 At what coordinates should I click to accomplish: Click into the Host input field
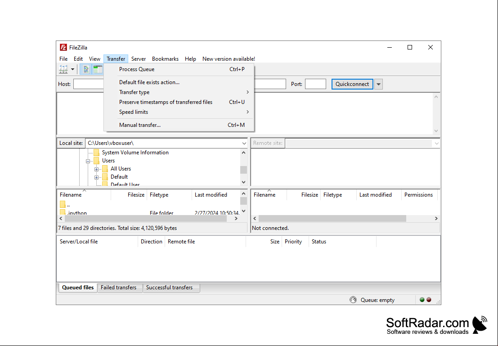point(89,84)
